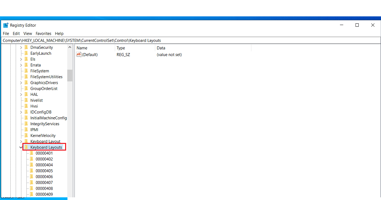Click the Registry Editor app icon in title bar
Screen dimensions: 381x200
pyautogui.click(x=6, y=25)
